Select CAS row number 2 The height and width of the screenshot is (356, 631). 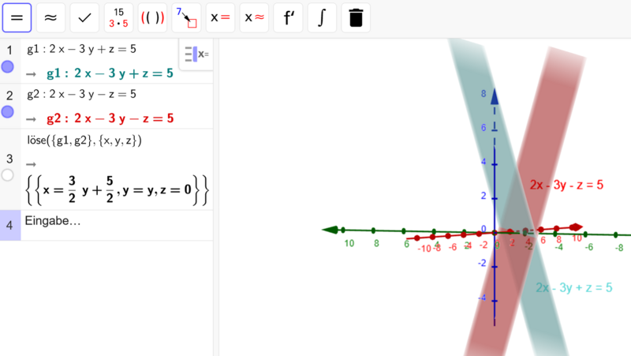tap(9, 96)
